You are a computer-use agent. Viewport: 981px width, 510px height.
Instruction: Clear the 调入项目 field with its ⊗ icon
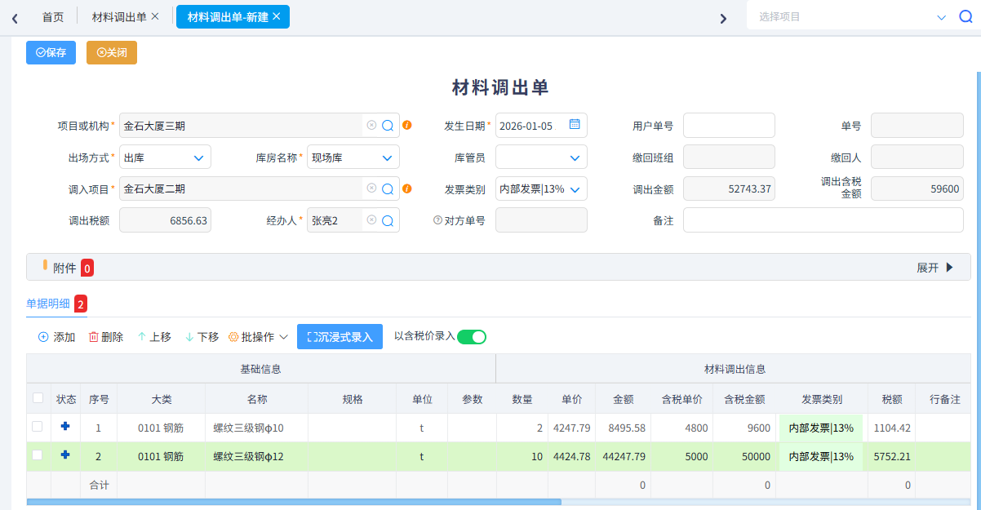[371, 188]
